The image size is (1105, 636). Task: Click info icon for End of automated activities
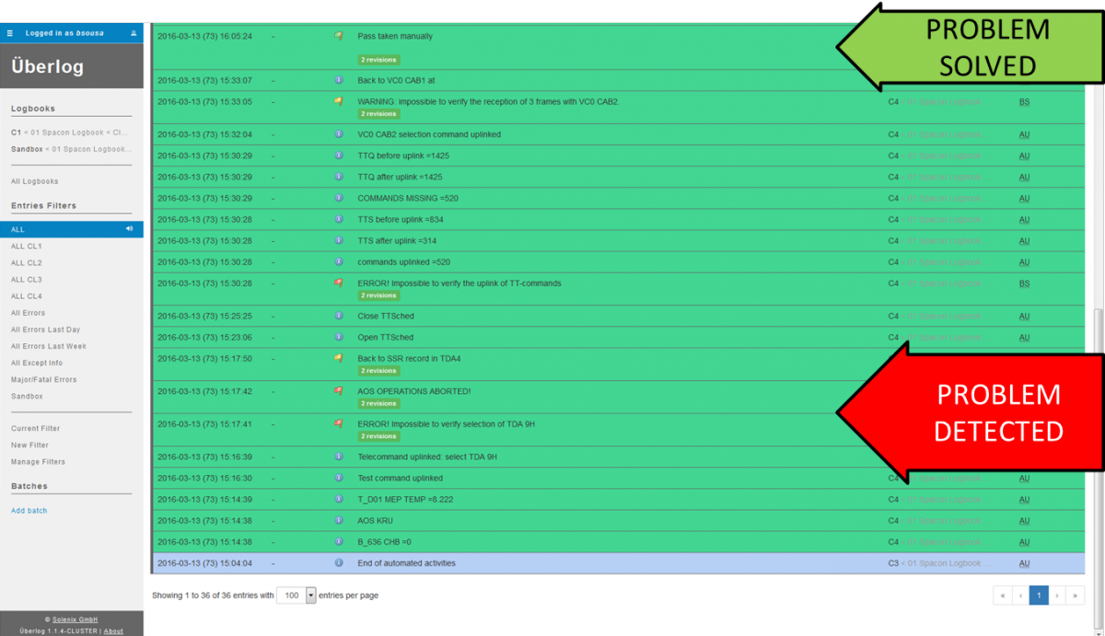click(338, 562)
